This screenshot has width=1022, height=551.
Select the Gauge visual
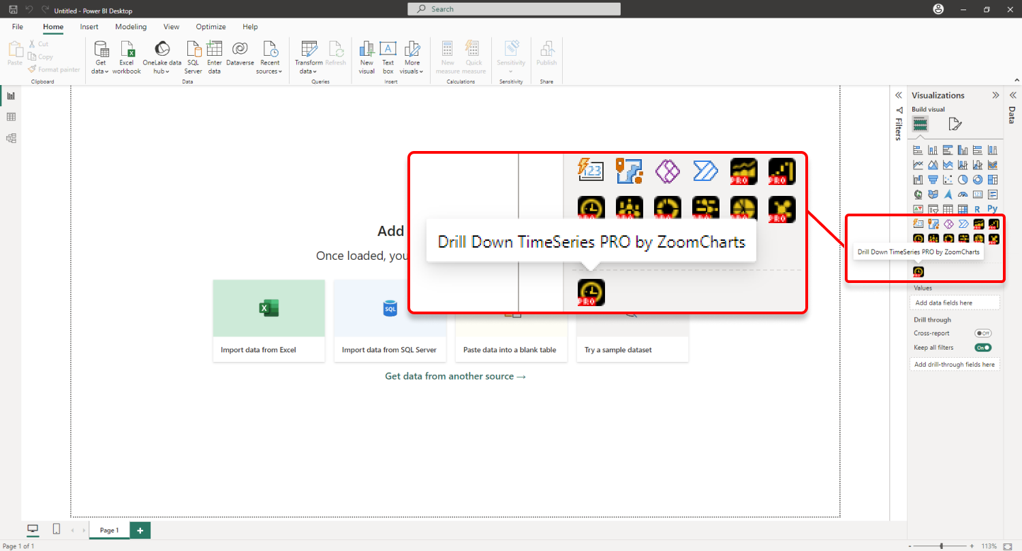[963, 195]
